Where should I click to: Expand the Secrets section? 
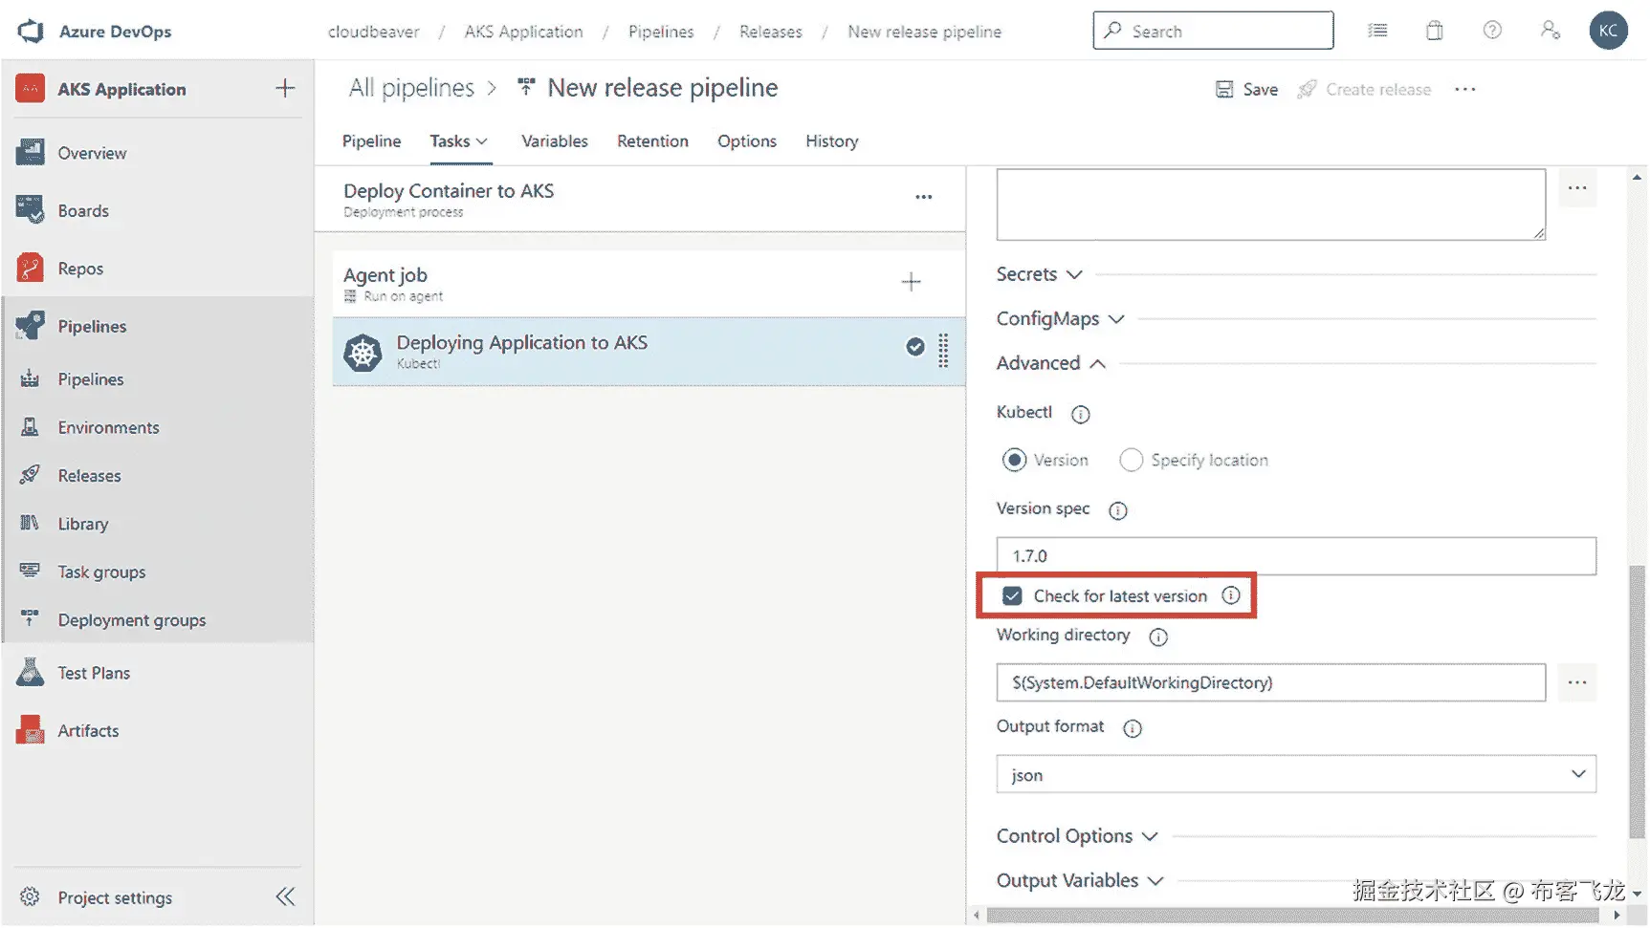[1040, 274]
